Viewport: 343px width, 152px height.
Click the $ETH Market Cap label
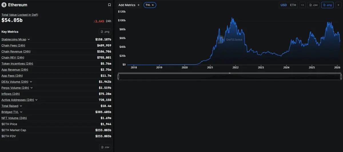pos(14,130)
